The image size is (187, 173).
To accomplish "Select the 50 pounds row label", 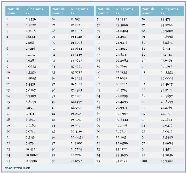I will [53, 161].
